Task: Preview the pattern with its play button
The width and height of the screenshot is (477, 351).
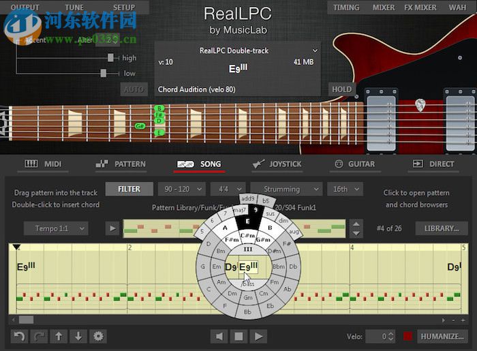Action: point(112,228)
